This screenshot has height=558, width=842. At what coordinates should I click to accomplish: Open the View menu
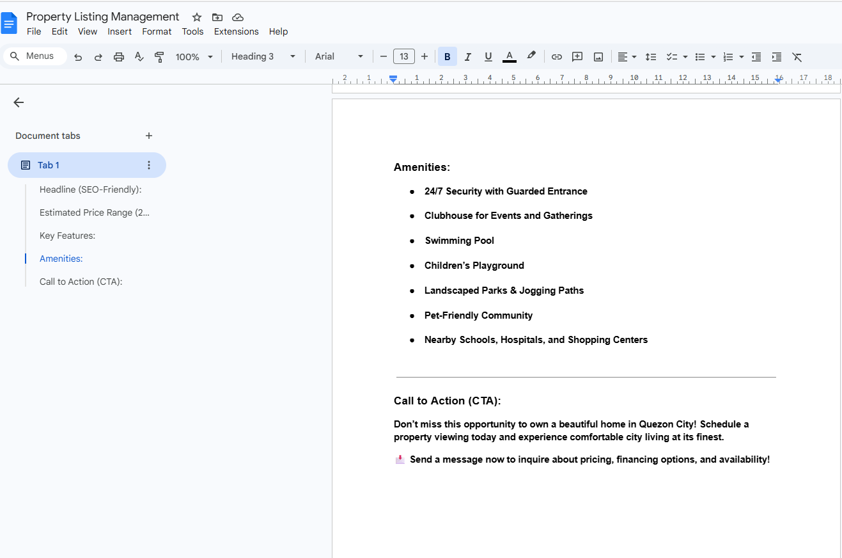(88, 31)
